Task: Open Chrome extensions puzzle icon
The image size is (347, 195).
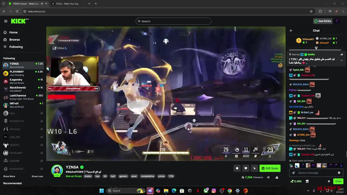Action: (x=320, y=11)
